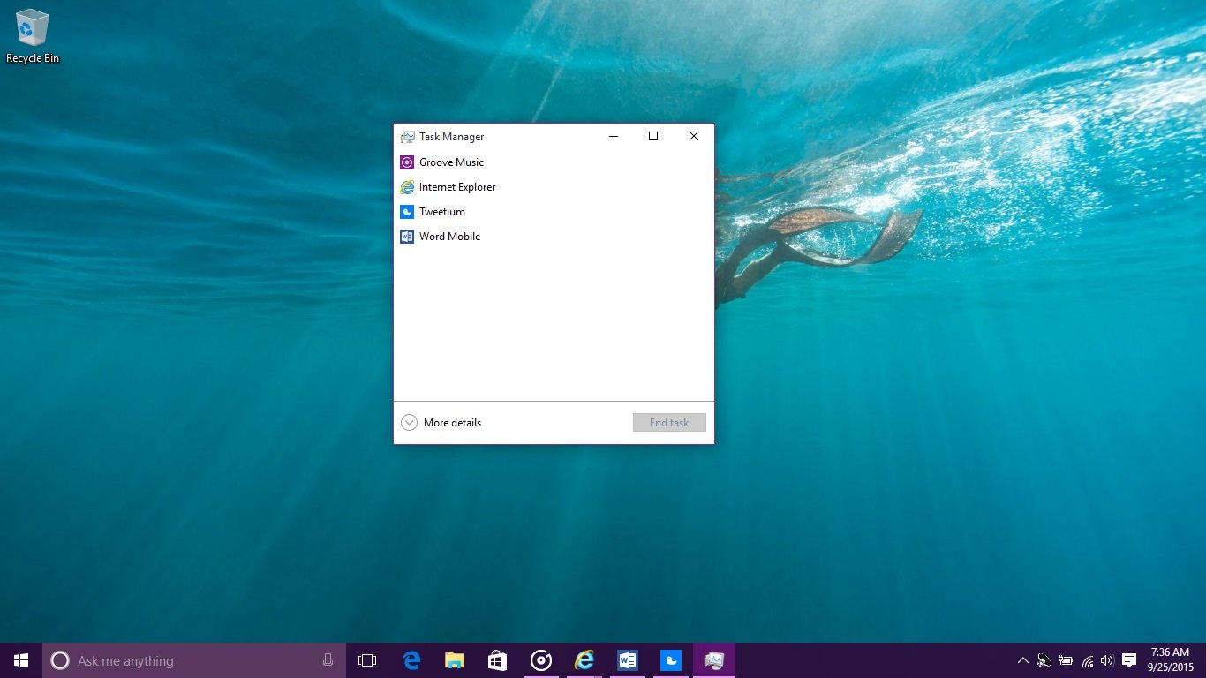
Task: Click the End task button
Action: pos(668,422)
